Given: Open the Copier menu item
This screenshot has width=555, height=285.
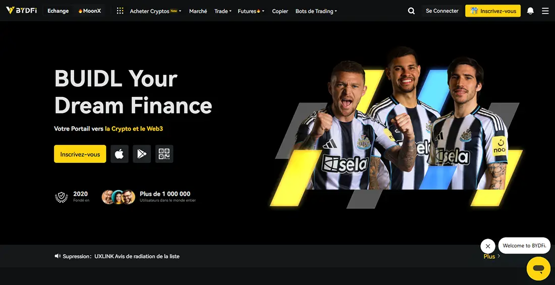Looking at the screenshot, I should pos(280,11).
